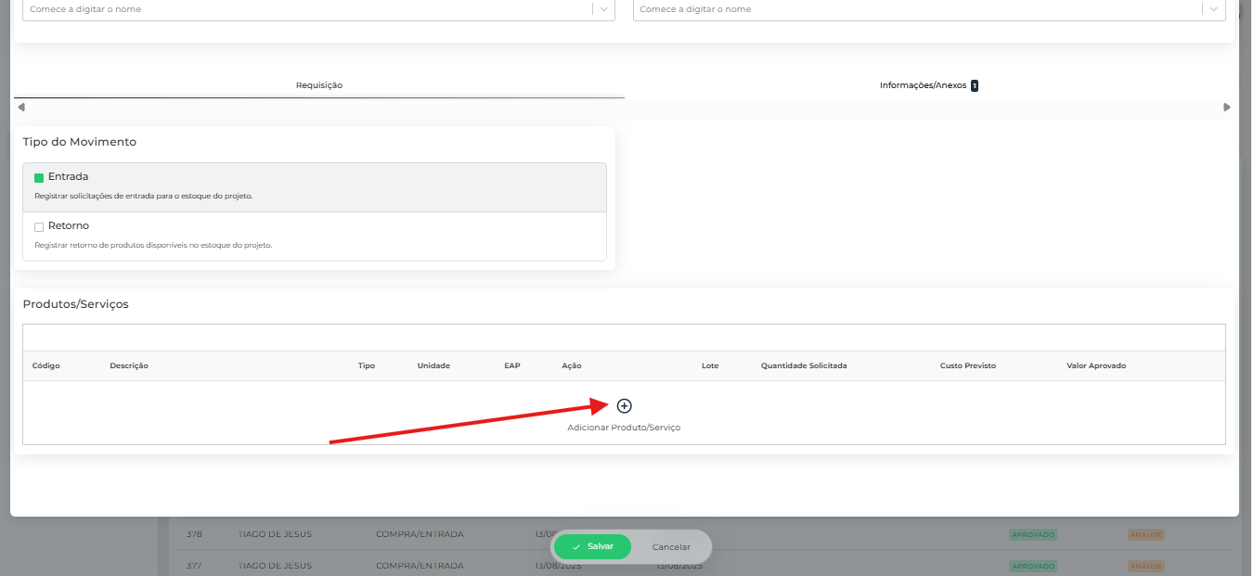Click the right scroll arrow below the tabs
This screenshot has width=1254, height=576.
[x=1226, y=108]
